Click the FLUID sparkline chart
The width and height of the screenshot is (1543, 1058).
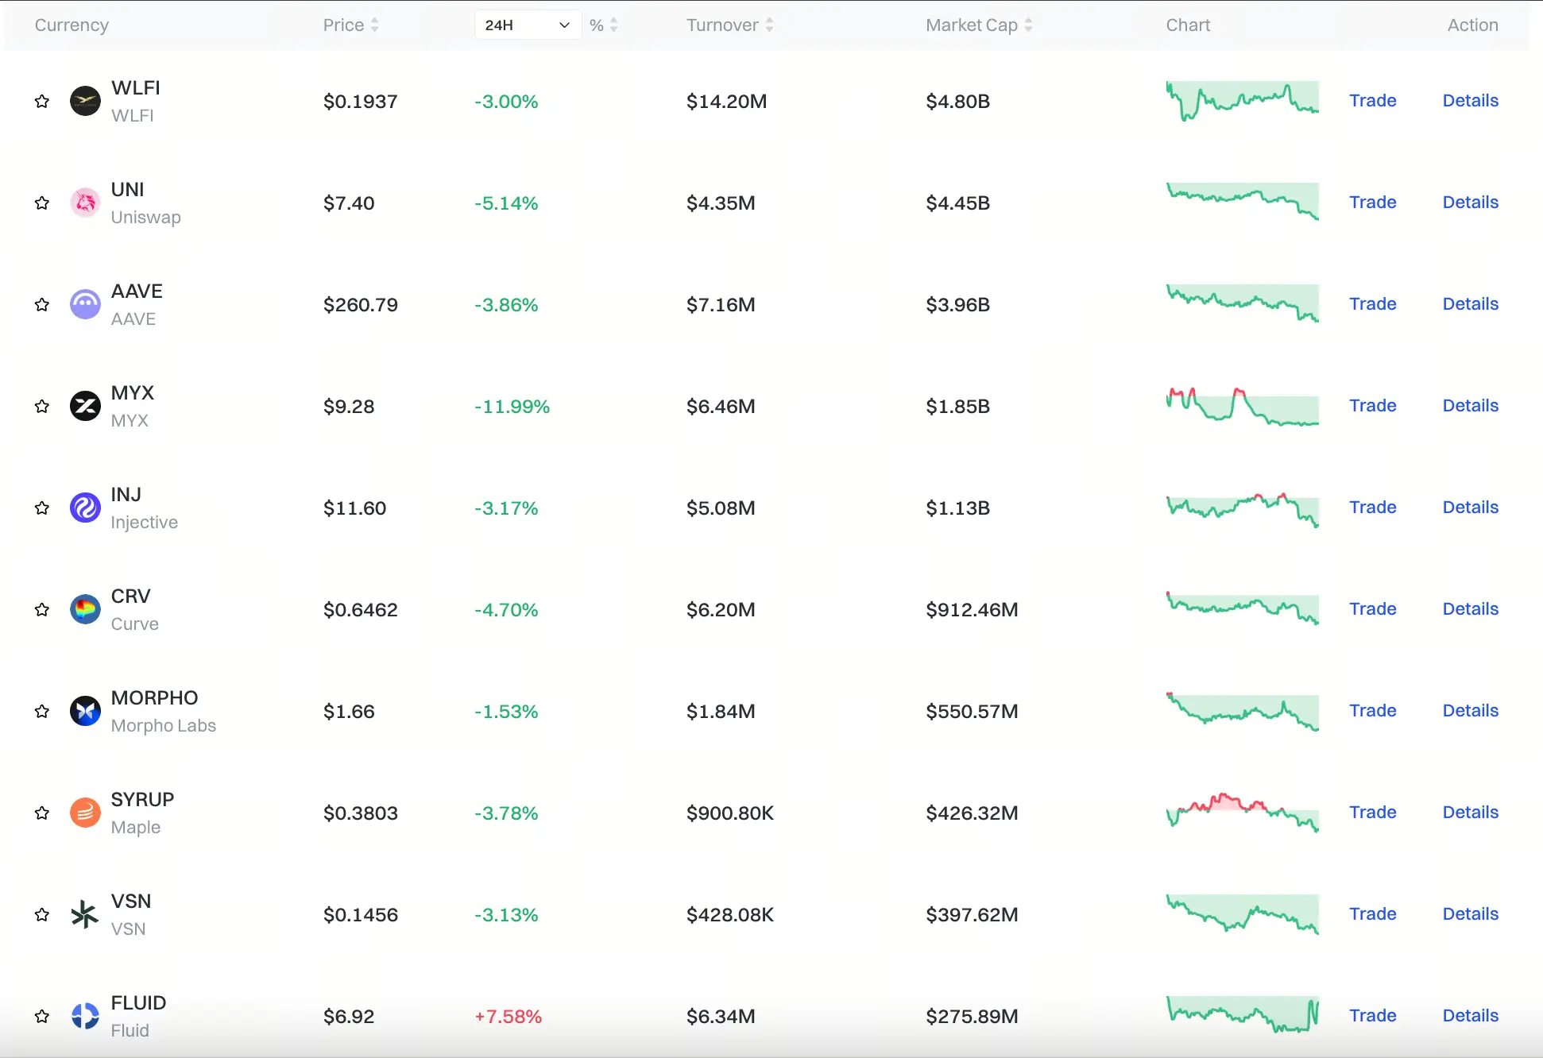(1243, 1014)
